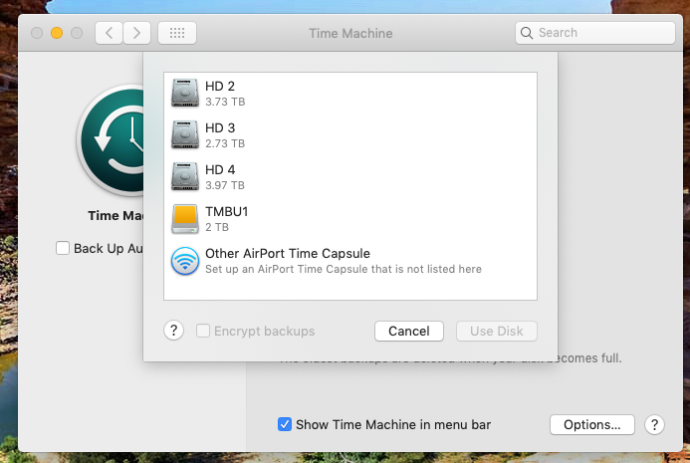Uncheck Show Time Machine in menu bar
This screenshot has width=690, height=463.
point(285,424)
